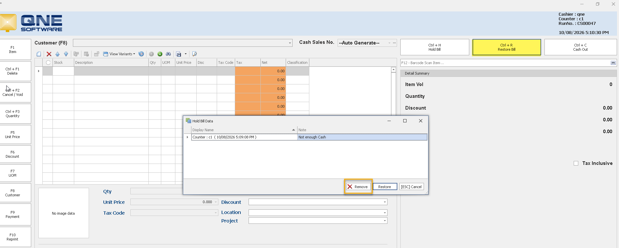Screen dimensions: 619x248
Task: Open the Tax Code dropdown below the item grid
Action: (216, 213)
